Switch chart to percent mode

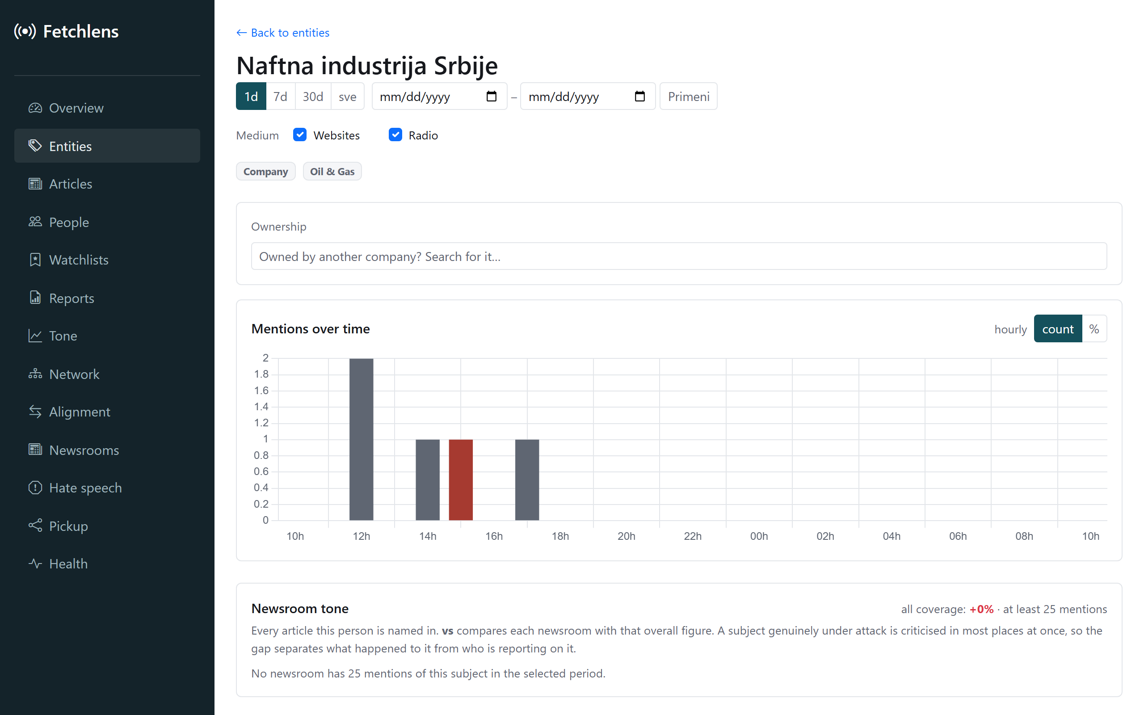click(1094, 328)
